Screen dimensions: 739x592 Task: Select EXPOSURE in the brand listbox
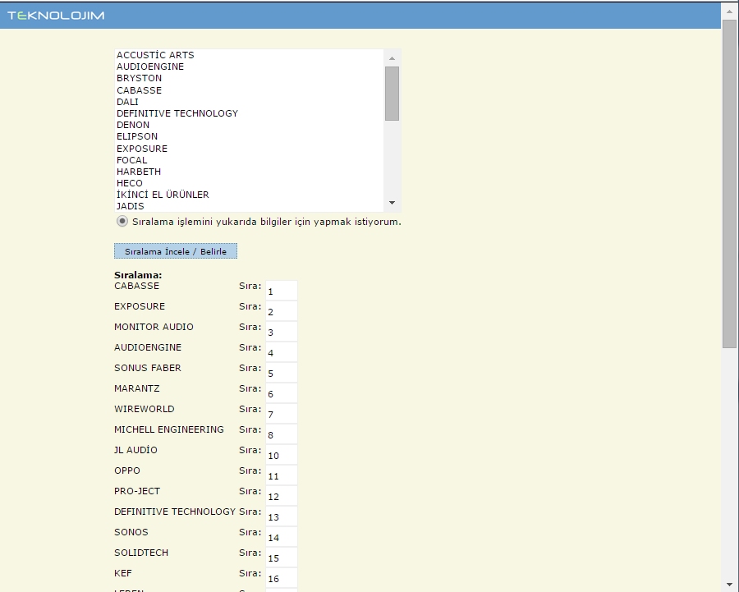pos(250,149)
